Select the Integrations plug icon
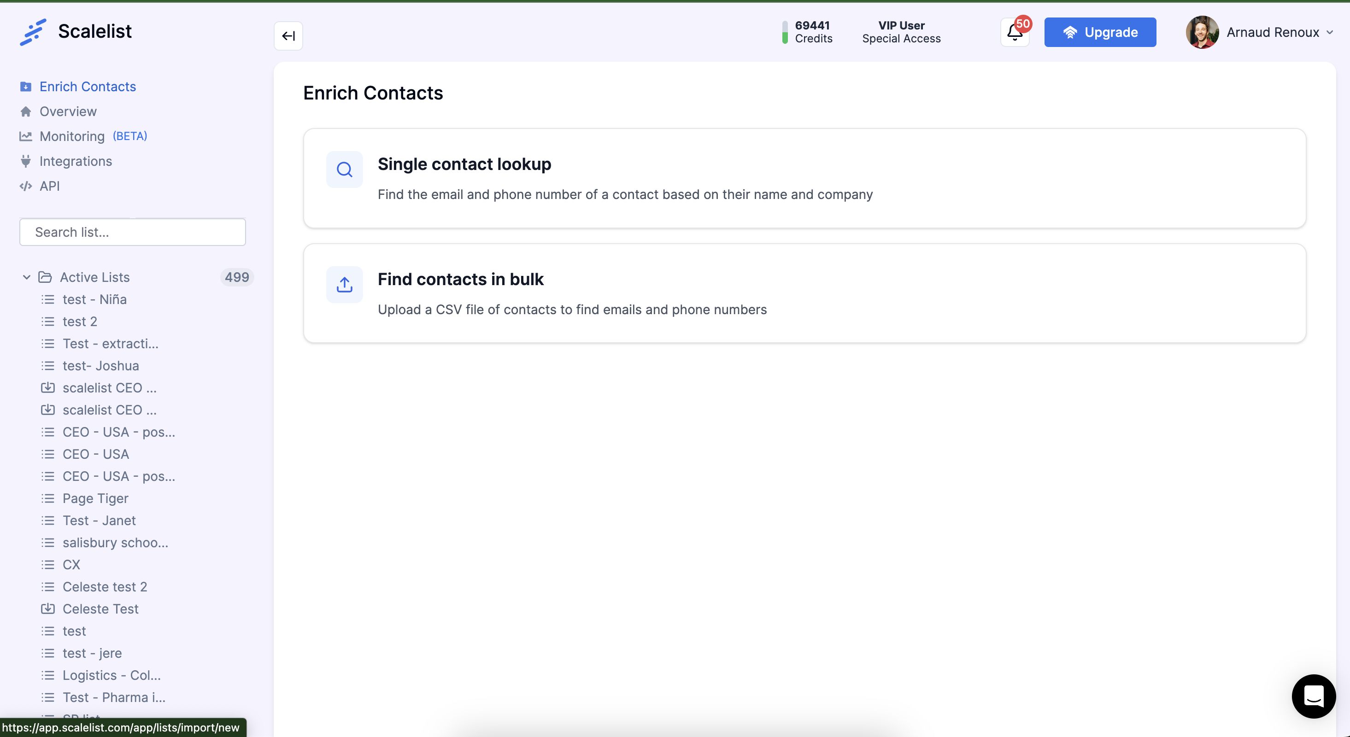1350x737 pixels. click(26, 161)
